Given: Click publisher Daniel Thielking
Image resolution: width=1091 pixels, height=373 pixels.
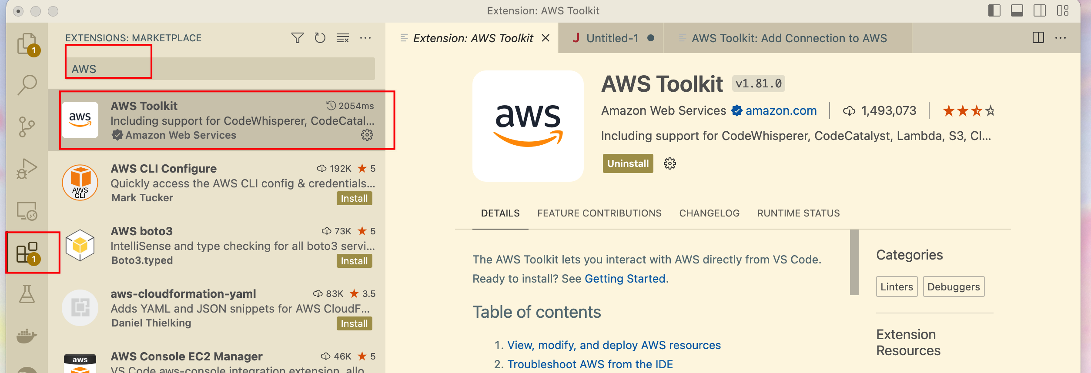Looking at the screenshot, I should pyautogui.click(x=151, y=323).
